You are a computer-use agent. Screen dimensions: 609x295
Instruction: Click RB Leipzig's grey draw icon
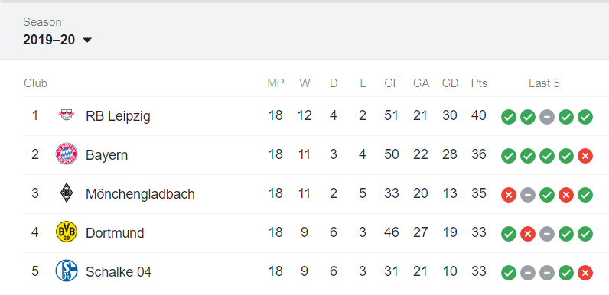(x=546, y=117)
